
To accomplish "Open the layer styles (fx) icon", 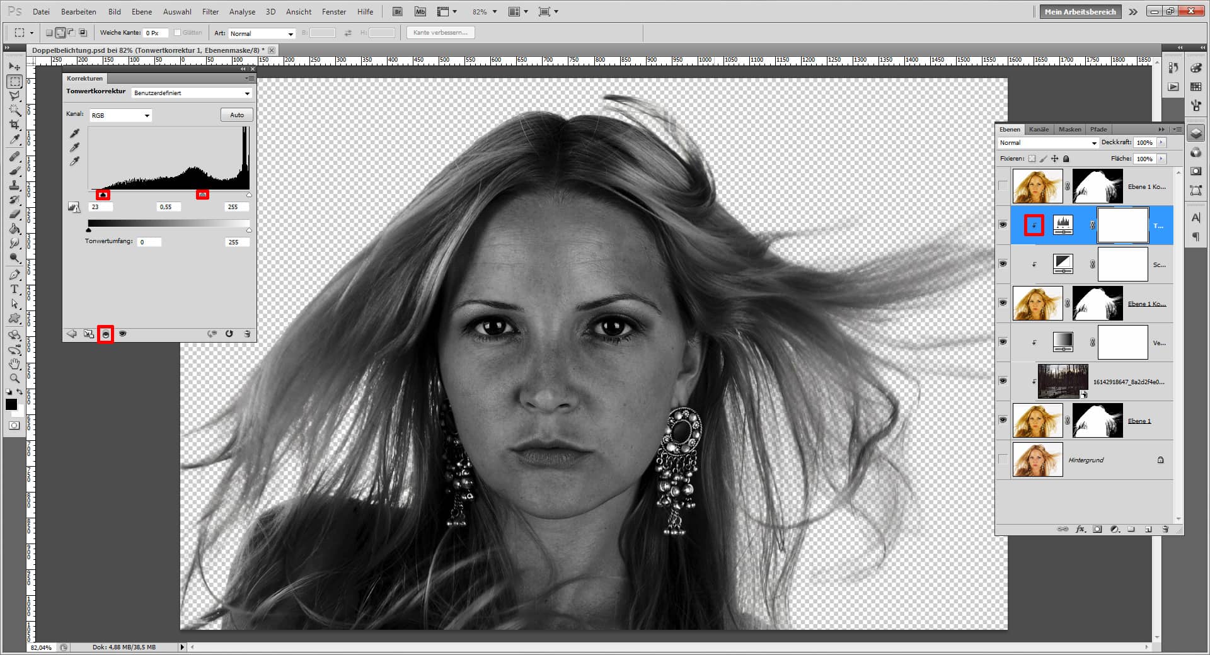I will (1080, 530).
